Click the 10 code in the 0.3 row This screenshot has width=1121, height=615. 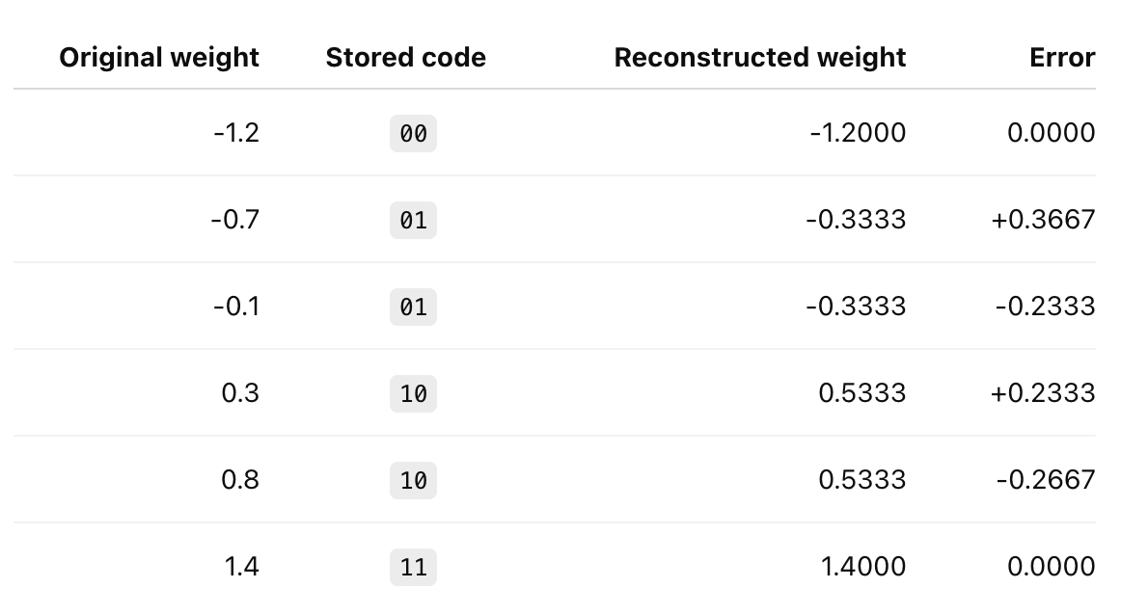pyautogui.click(x=413, y=393)
